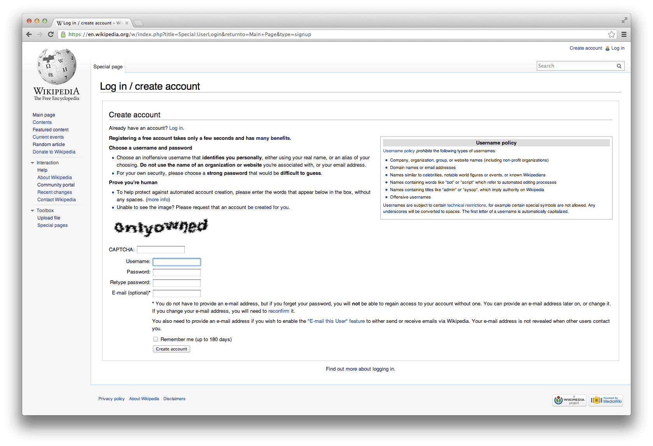Click the browser address bar URL
The width and height of the screenshot is (653, 446).
pos(190,35)
